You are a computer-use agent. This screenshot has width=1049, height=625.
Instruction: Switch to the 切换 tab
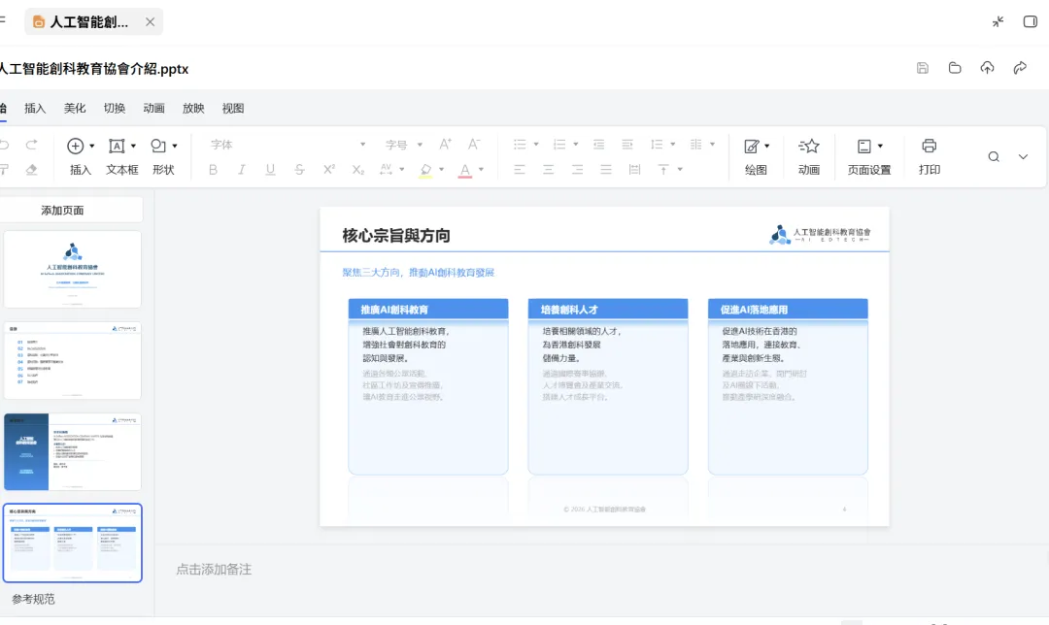[115, 109]
